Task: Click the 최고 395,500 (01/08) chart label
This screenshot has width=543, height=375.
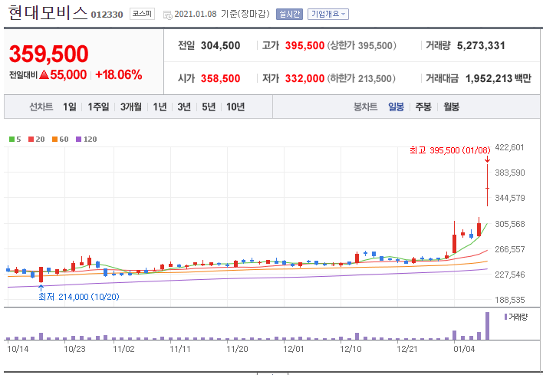Action: pyautogui.click(x=450, y=150)
